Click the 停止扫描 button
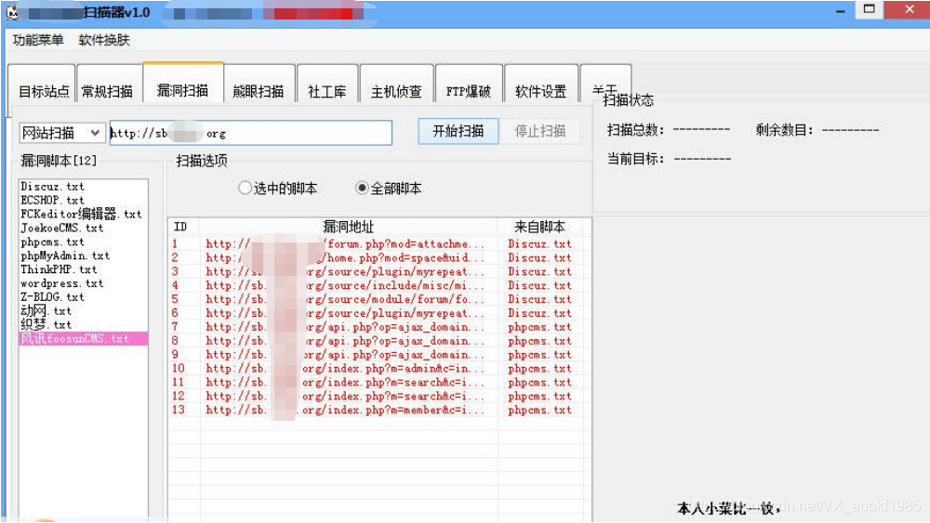Screen dimensions: 930x523 click(539, 131)
